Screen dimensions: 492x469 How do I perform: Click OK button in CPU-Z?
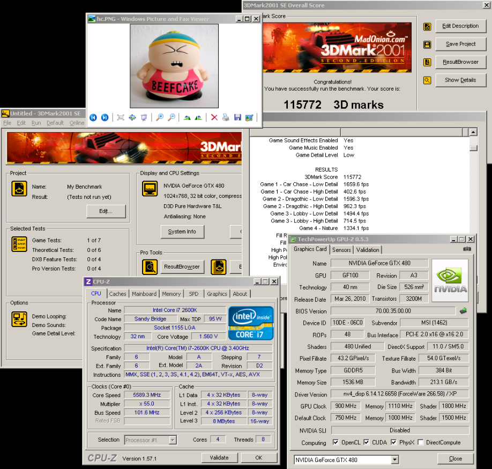coord(259,458)
